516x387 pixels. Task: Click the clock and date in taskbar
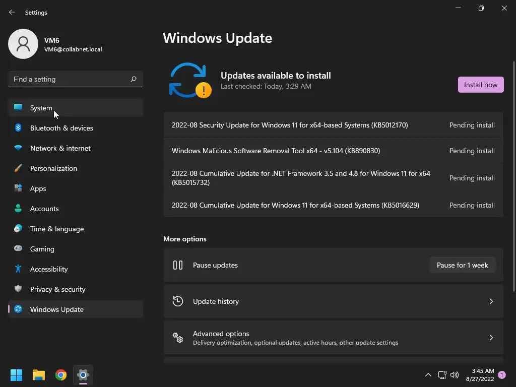click(x=480, y=375)
